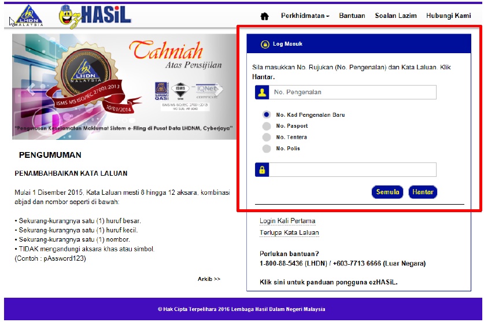Open the Terlupa Kata Laluan link
The width and height of the screenshot is (484, 322).
(x=289, y=233)
